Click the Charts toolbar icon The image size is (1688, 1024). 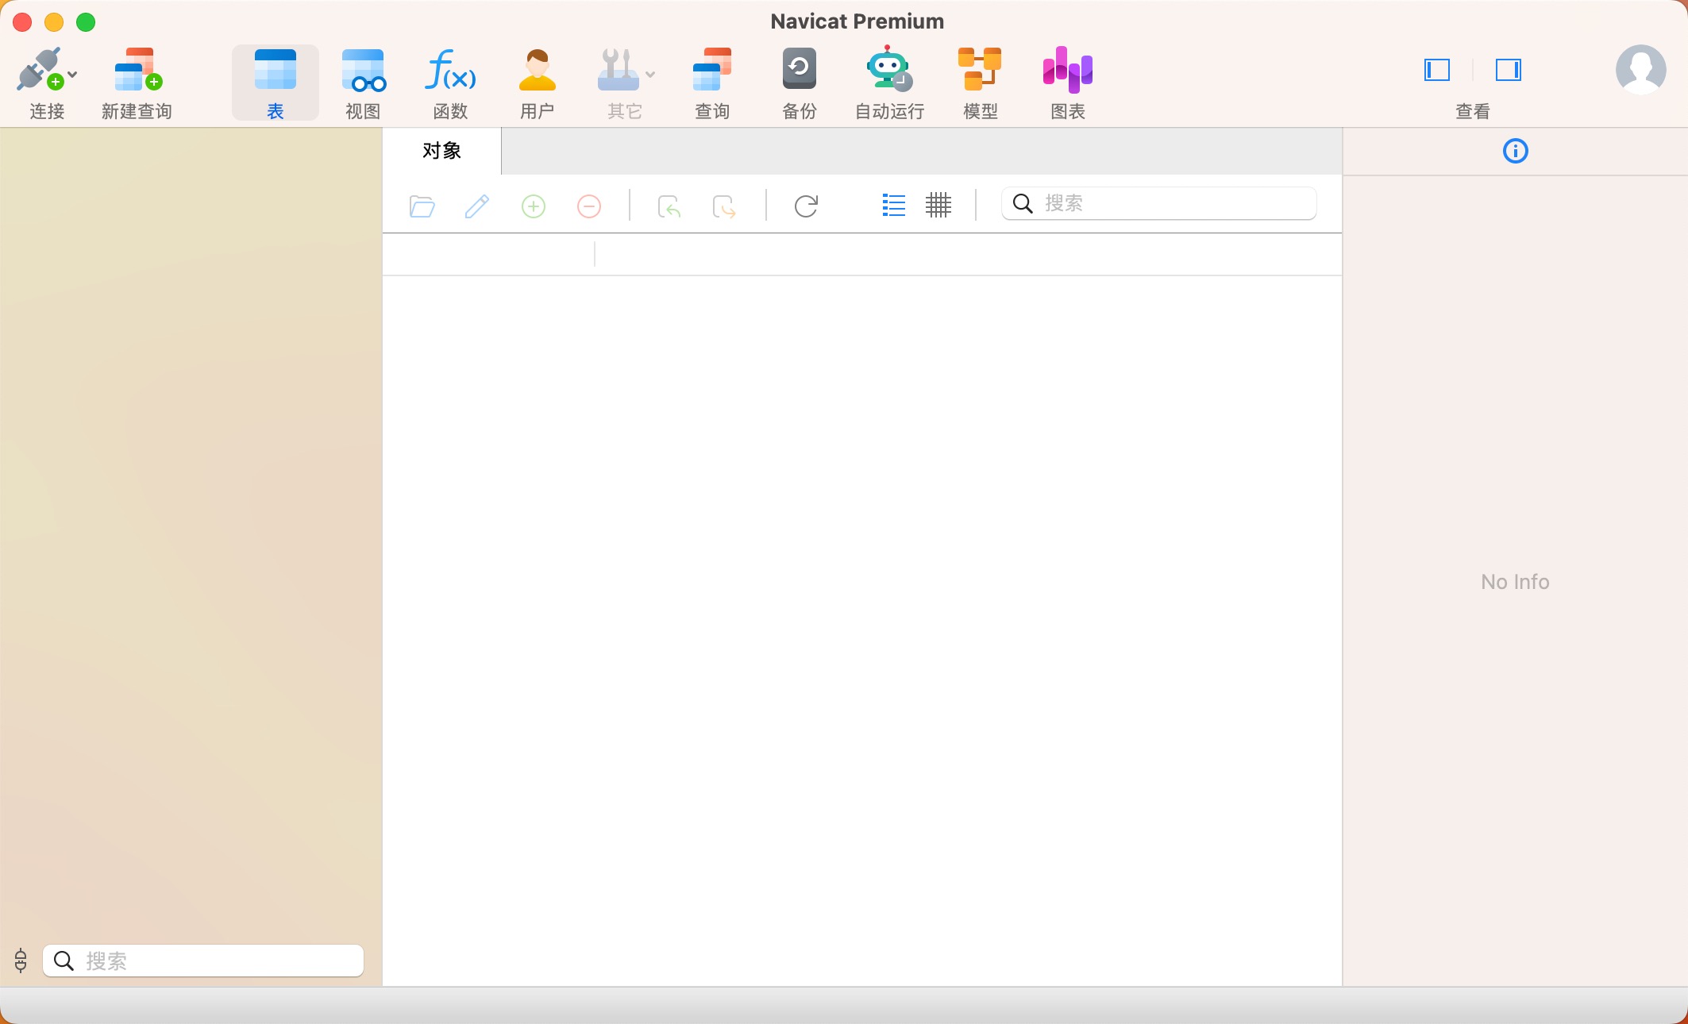click(1067, 70)
